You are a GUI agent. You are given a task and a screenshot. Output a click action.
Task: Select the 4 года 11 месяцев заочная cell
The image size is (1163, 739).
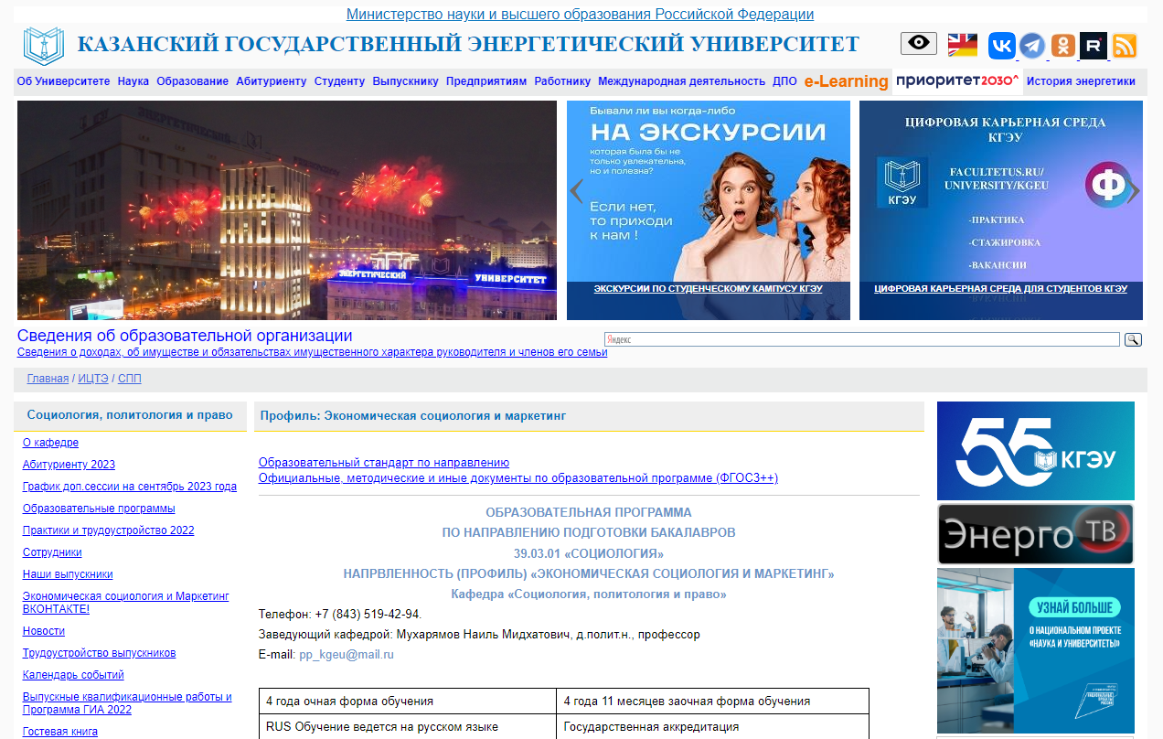click(x=712, y=702)
